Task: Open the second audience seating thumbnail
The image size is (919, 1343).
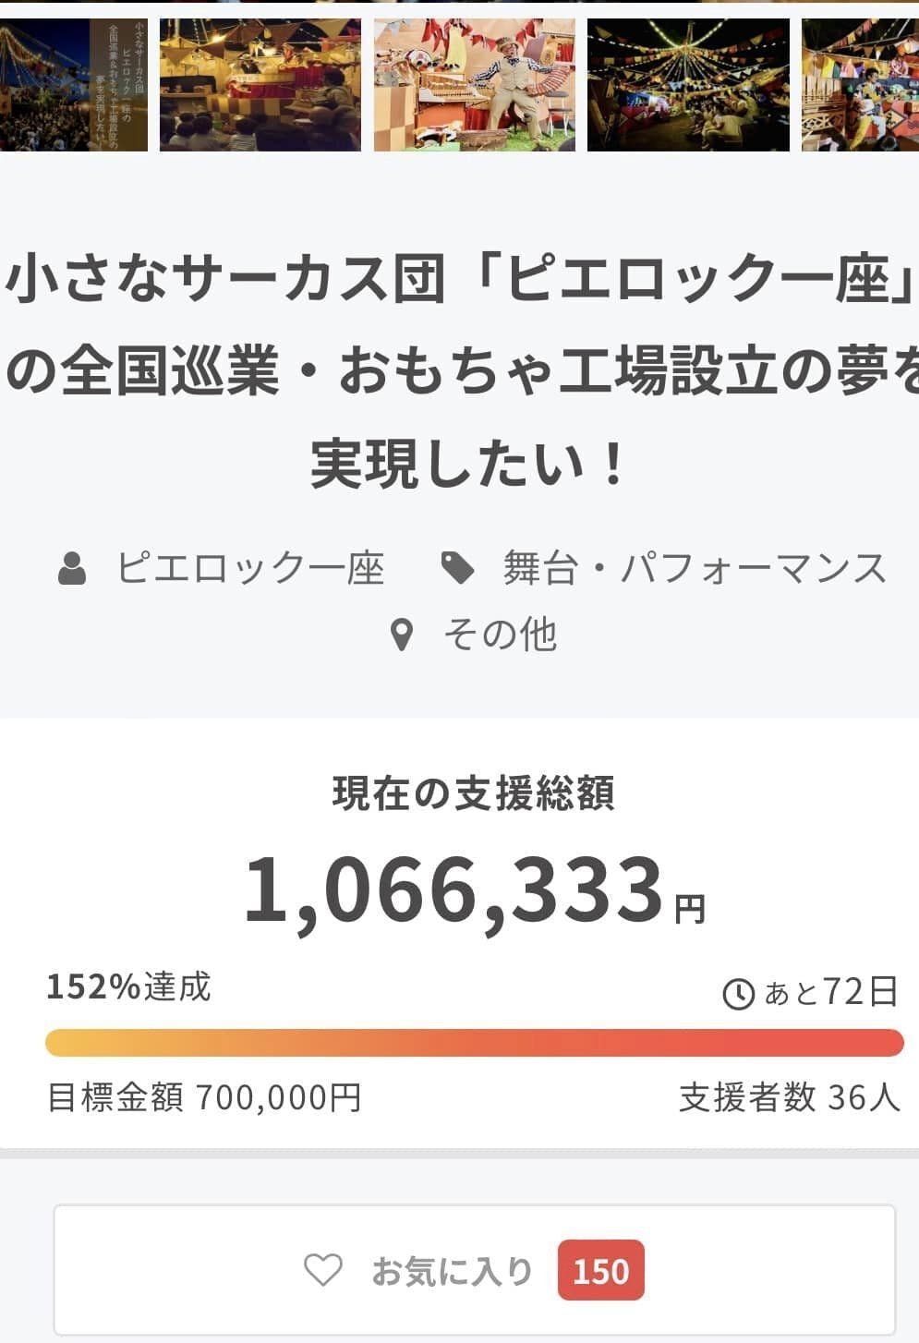Action: [260, 81]
